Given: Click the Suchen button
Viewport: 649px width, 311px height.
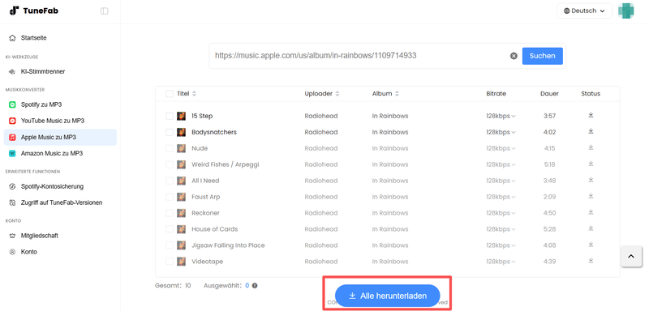Looking at the screenshot, I should click(x=542, y=56).
